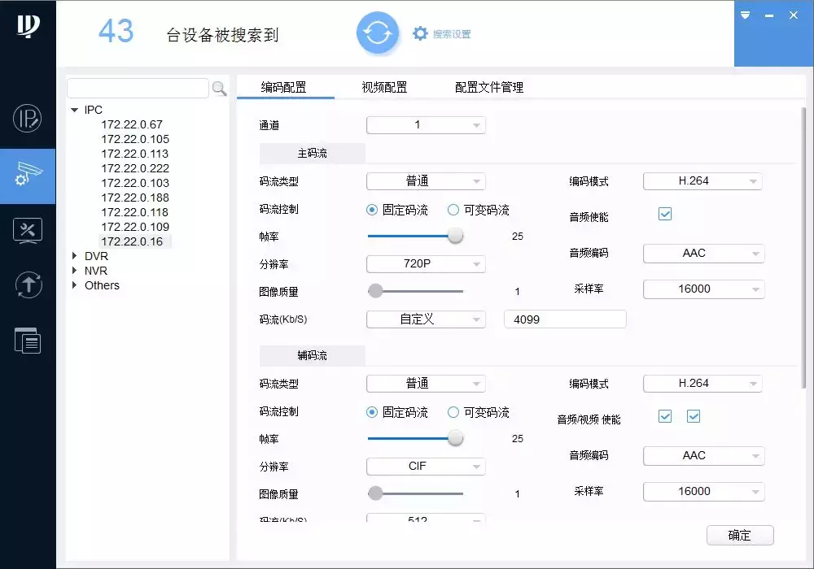Select device 172.22.0.222
The height and width of the screenshot is (569, 814).
[x=135, y=168]
